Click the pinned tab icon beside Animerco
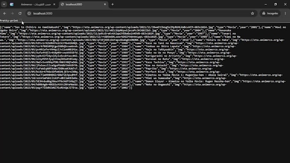The height and width of the screenshot is (163, 290). (x=12, y=4)
